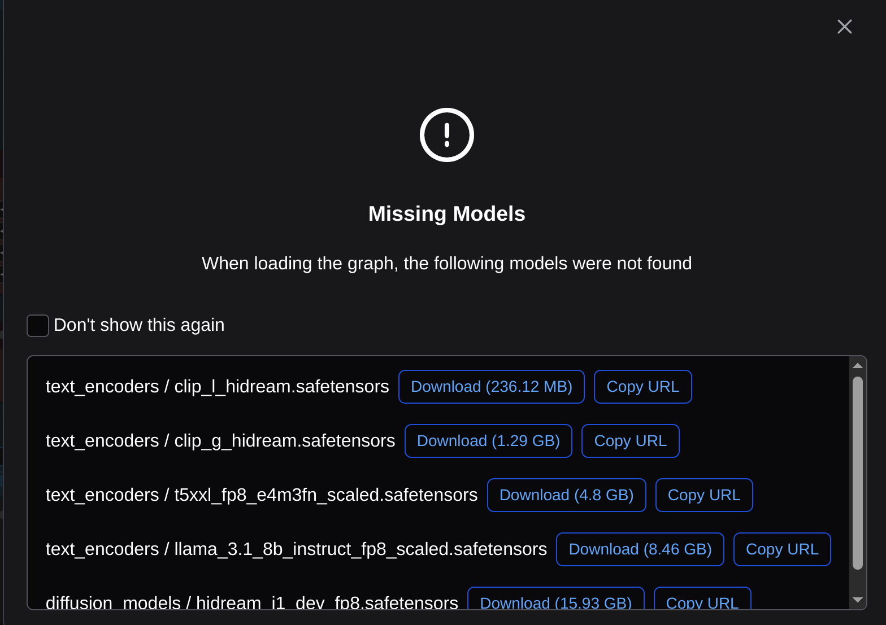Copy URL for clip_l_hidream model
The width and height of the screenshot is (886, 625).
coord(642,387)
